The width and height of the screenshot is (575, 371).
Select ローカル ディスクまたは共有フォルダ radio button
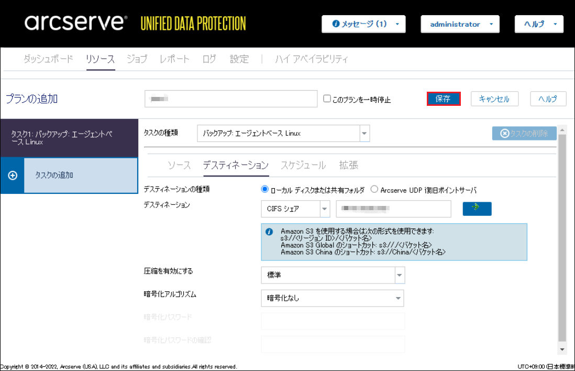[265, 190]
